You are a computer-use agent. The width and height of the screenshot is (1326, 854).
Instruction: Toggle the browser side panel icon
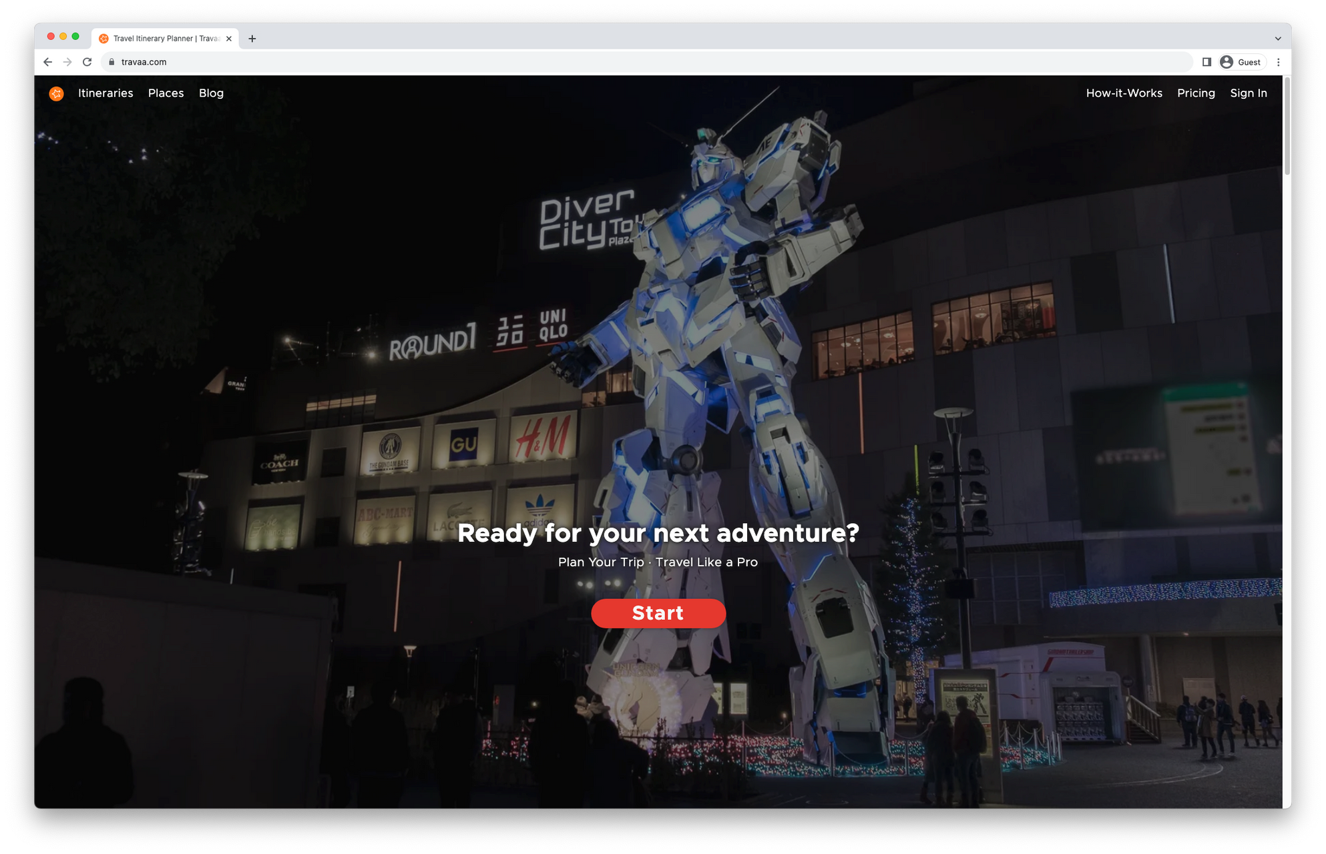(x=1206, y=62)
